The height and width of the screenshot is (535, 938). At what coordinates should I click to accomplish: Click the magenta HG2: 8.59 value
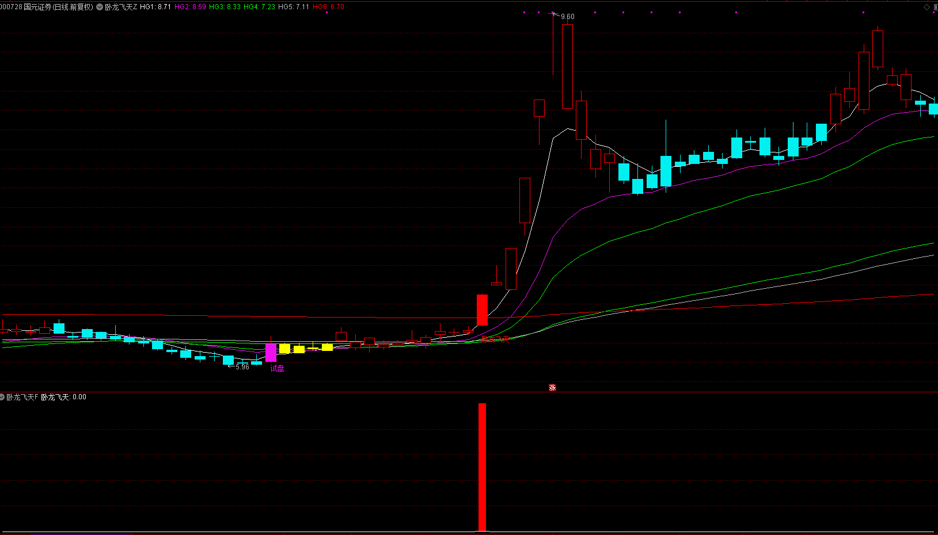tap(190, 7)
